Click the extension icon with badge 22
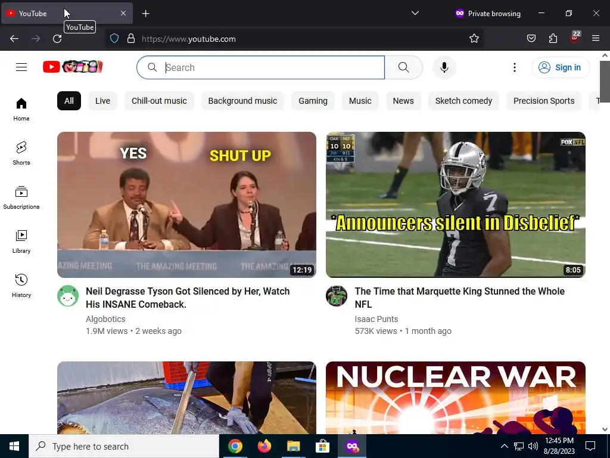This screenshot has width=610, height=458. (574, 38)
